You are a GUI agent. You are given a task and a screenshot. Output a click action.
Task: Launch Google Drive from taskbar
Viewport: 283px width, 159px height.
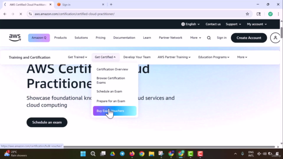tap(112, 154)
